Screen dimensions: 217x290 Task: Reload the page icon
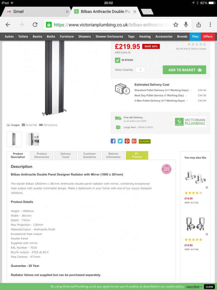pyautogui.click(x=35, y=25)
